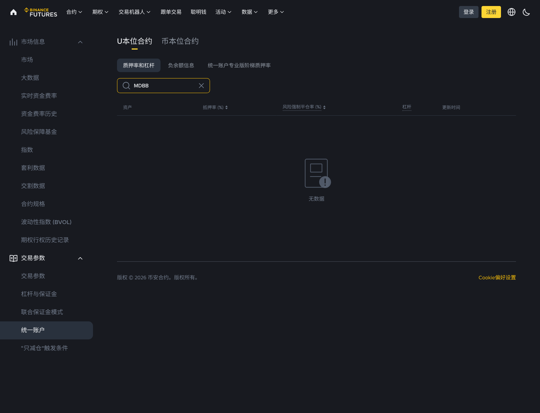Viewport: 540px width, 413px height.
Task: Select 统一账户专业版阶梯质押率 sub-tab
Action: click(239, 65)
